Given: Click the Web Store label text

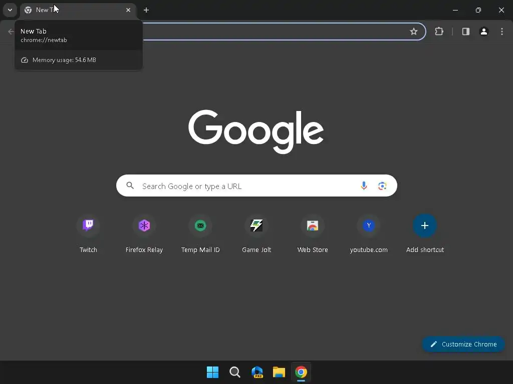Looking at the screenshot, I should tap(313, 250).
